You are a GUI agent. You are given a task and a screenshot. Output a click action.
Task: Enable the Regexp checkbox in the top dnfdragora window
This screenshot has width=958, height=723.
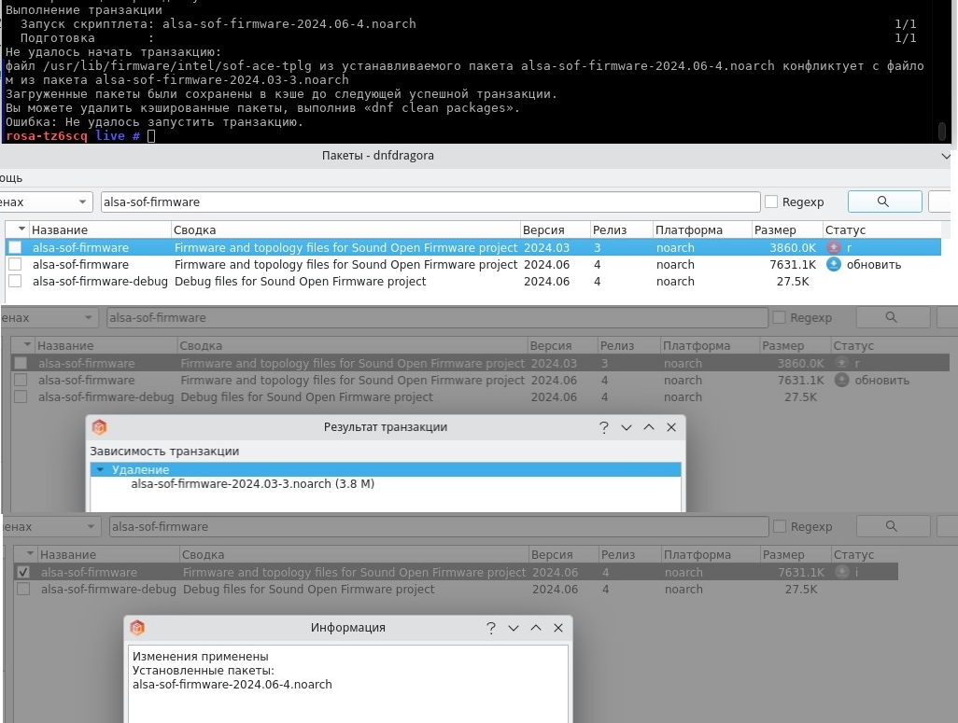(x=771, y=202)
